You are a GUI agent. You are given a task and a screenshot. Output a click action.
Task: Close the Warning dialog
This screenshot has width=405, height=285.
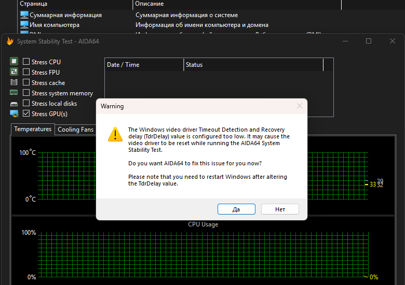tap(300, 106)
